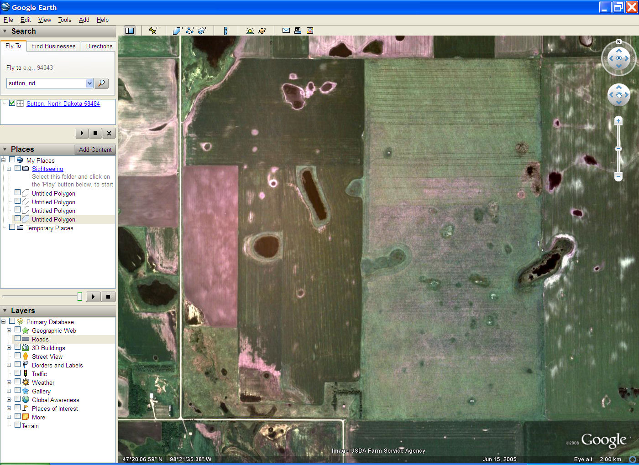The width and height of the screenshot is (639, 465).
Task: Click the Add Content button
Action: pyautogui.click(x=95, y=150)
